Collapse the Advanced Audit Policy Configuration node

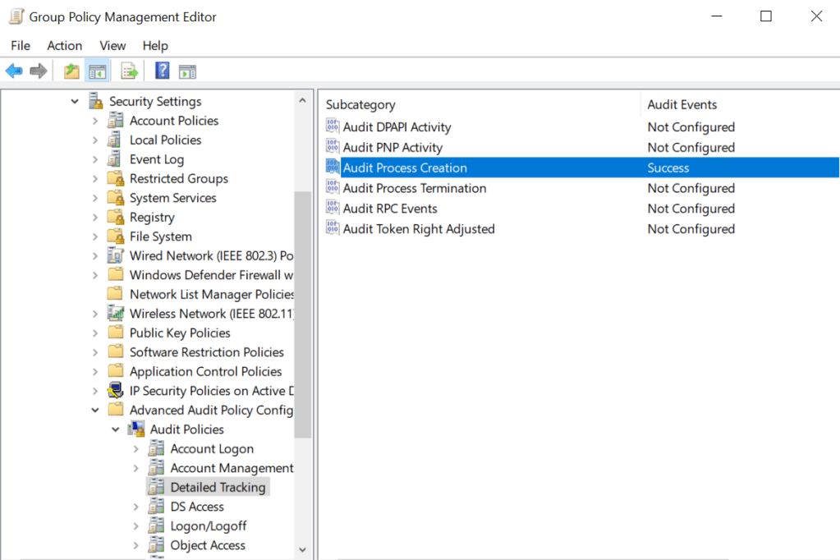[x=95, y=410]
